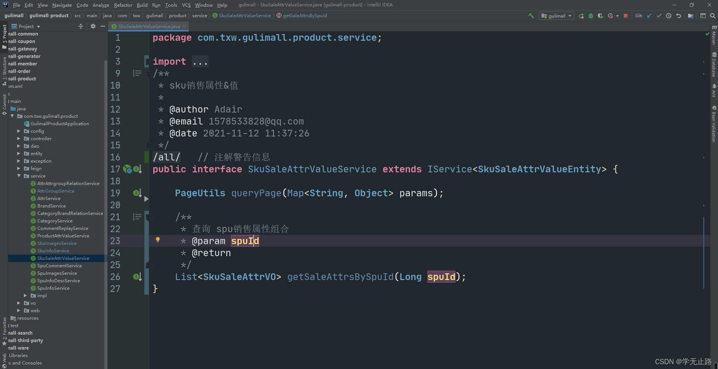Click the green inspection checkmark at editor top-right
718x369 pixels.
pos(707,34)
